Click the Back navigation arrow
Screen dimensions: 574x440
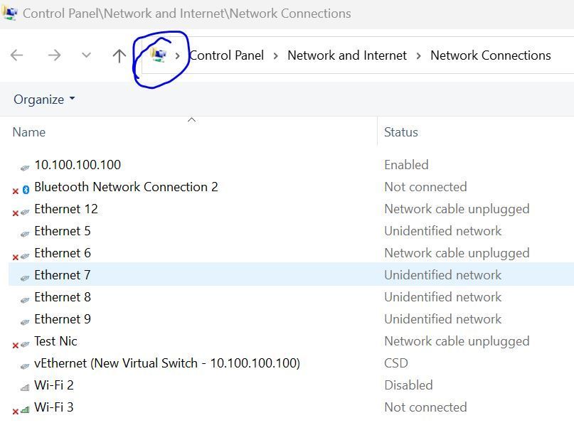point(16,55)
